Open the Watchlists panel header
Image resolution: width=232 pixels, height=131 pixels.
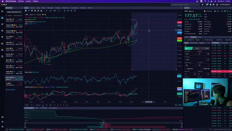9,8
